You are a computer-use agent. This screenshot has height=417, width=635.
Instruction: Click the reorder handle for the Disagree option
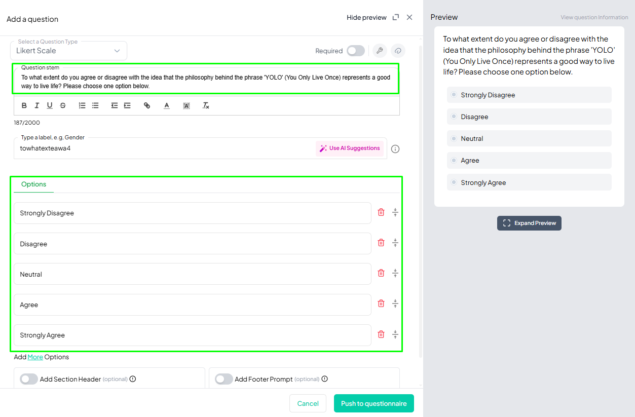pos(395,243)
